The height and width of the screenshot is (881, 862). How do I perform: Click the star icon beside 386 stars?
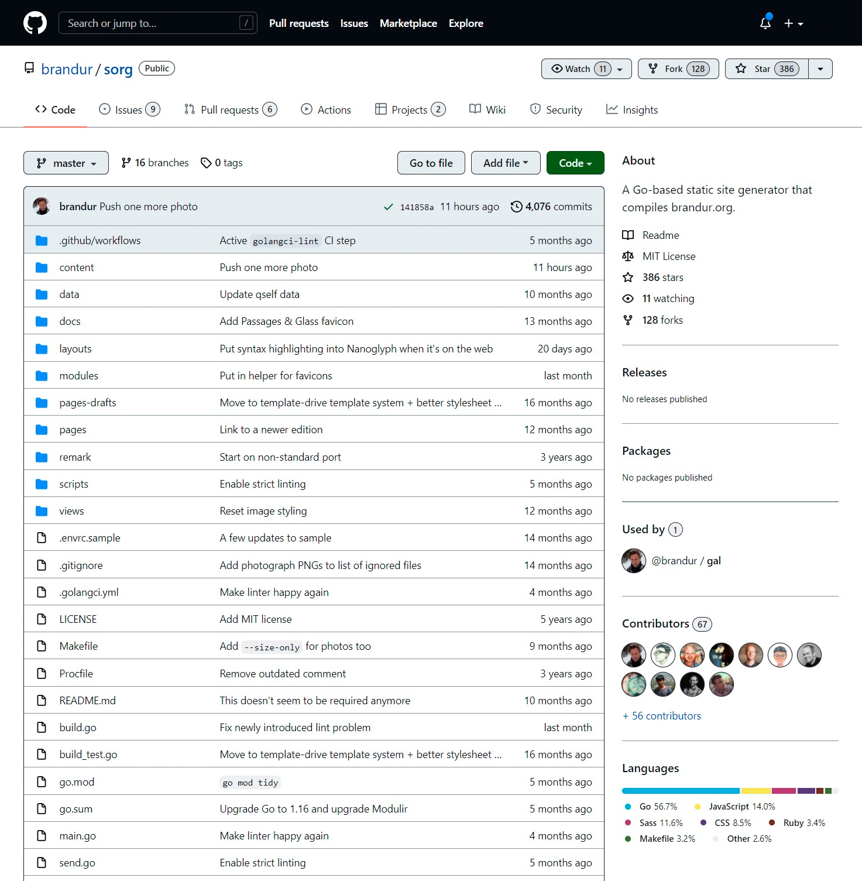coord(628,277)
